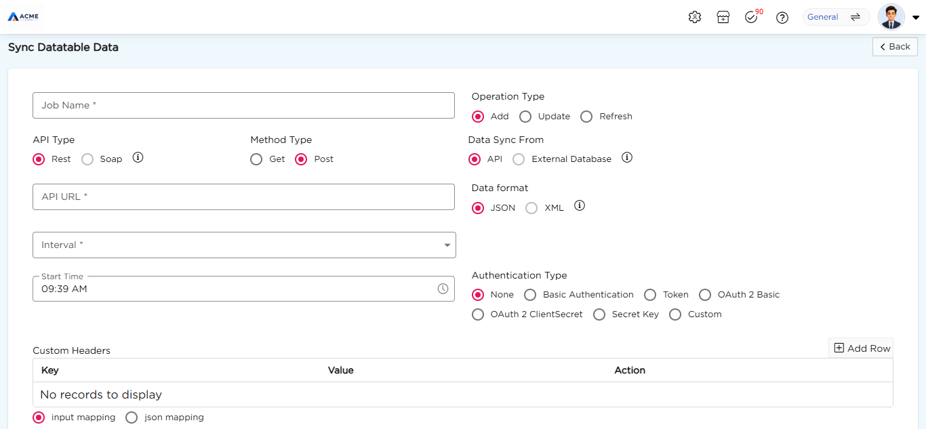Click the Key column header

pos(50,370)
